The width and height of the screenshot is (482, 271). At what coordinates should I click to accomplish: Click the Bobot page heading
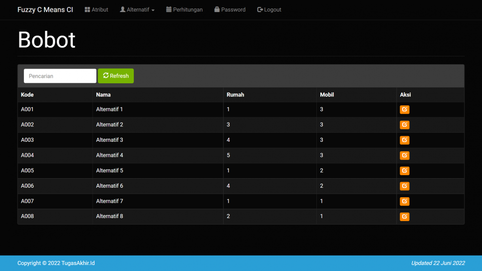click(x=46, y=40)
